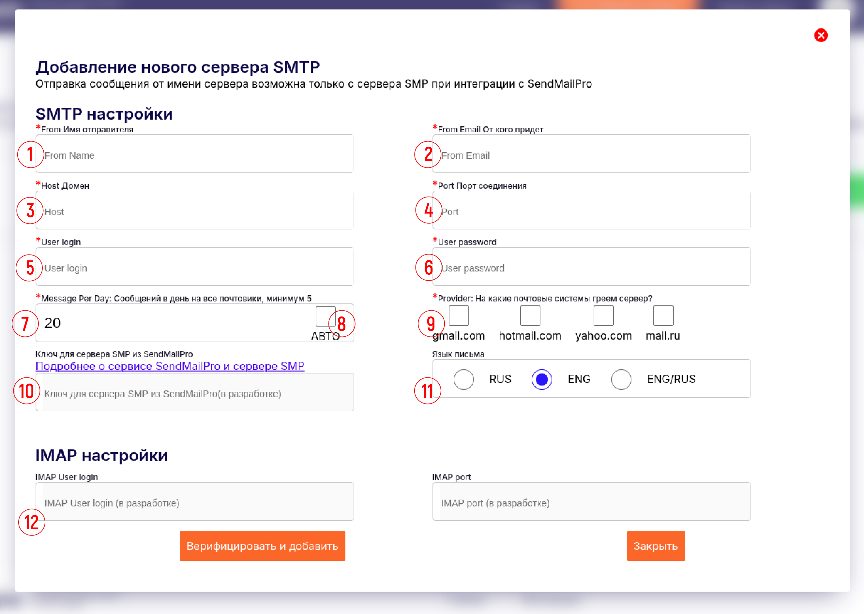Focus the User password input field
Viewport: 864px width, 614px height.
591,267
